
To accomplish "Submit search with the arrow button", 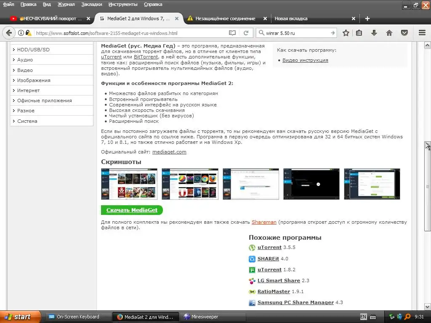I will (333, 33).
